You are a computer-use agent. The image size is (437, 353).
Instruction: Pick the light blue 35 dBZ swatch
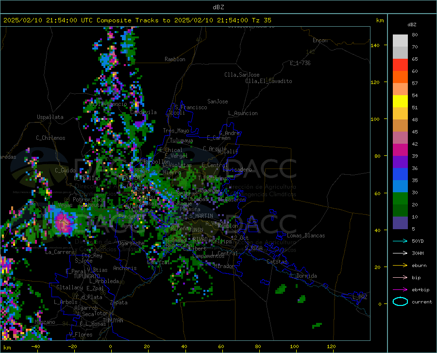(x=400, y=186)
